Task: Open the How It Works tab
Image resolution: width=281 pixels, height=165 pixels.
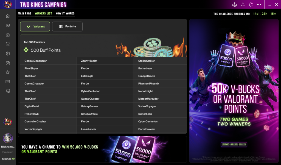Action: [x=65, y=13]
